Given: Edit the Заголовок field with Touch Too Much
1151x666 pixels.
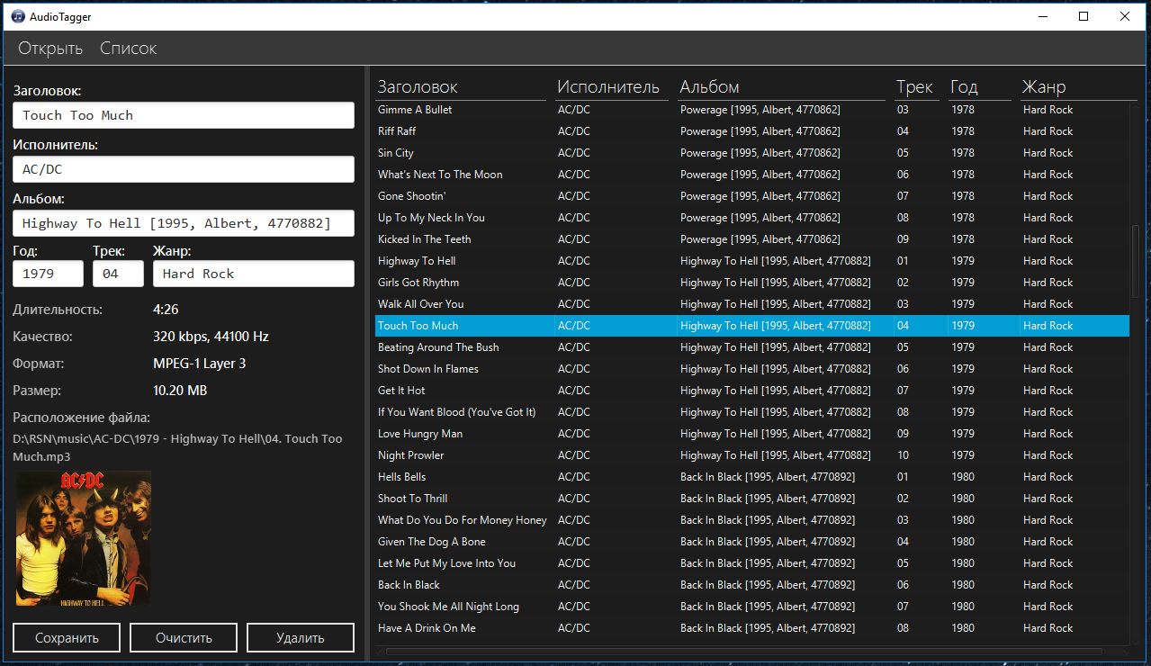Looking at the screenshot, I should (184, 115).
